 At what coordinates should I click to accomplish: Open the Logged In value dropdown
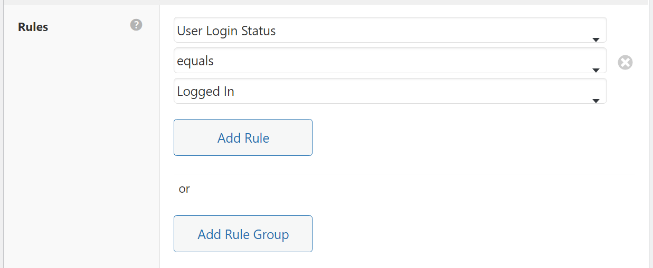click(390, 91)
